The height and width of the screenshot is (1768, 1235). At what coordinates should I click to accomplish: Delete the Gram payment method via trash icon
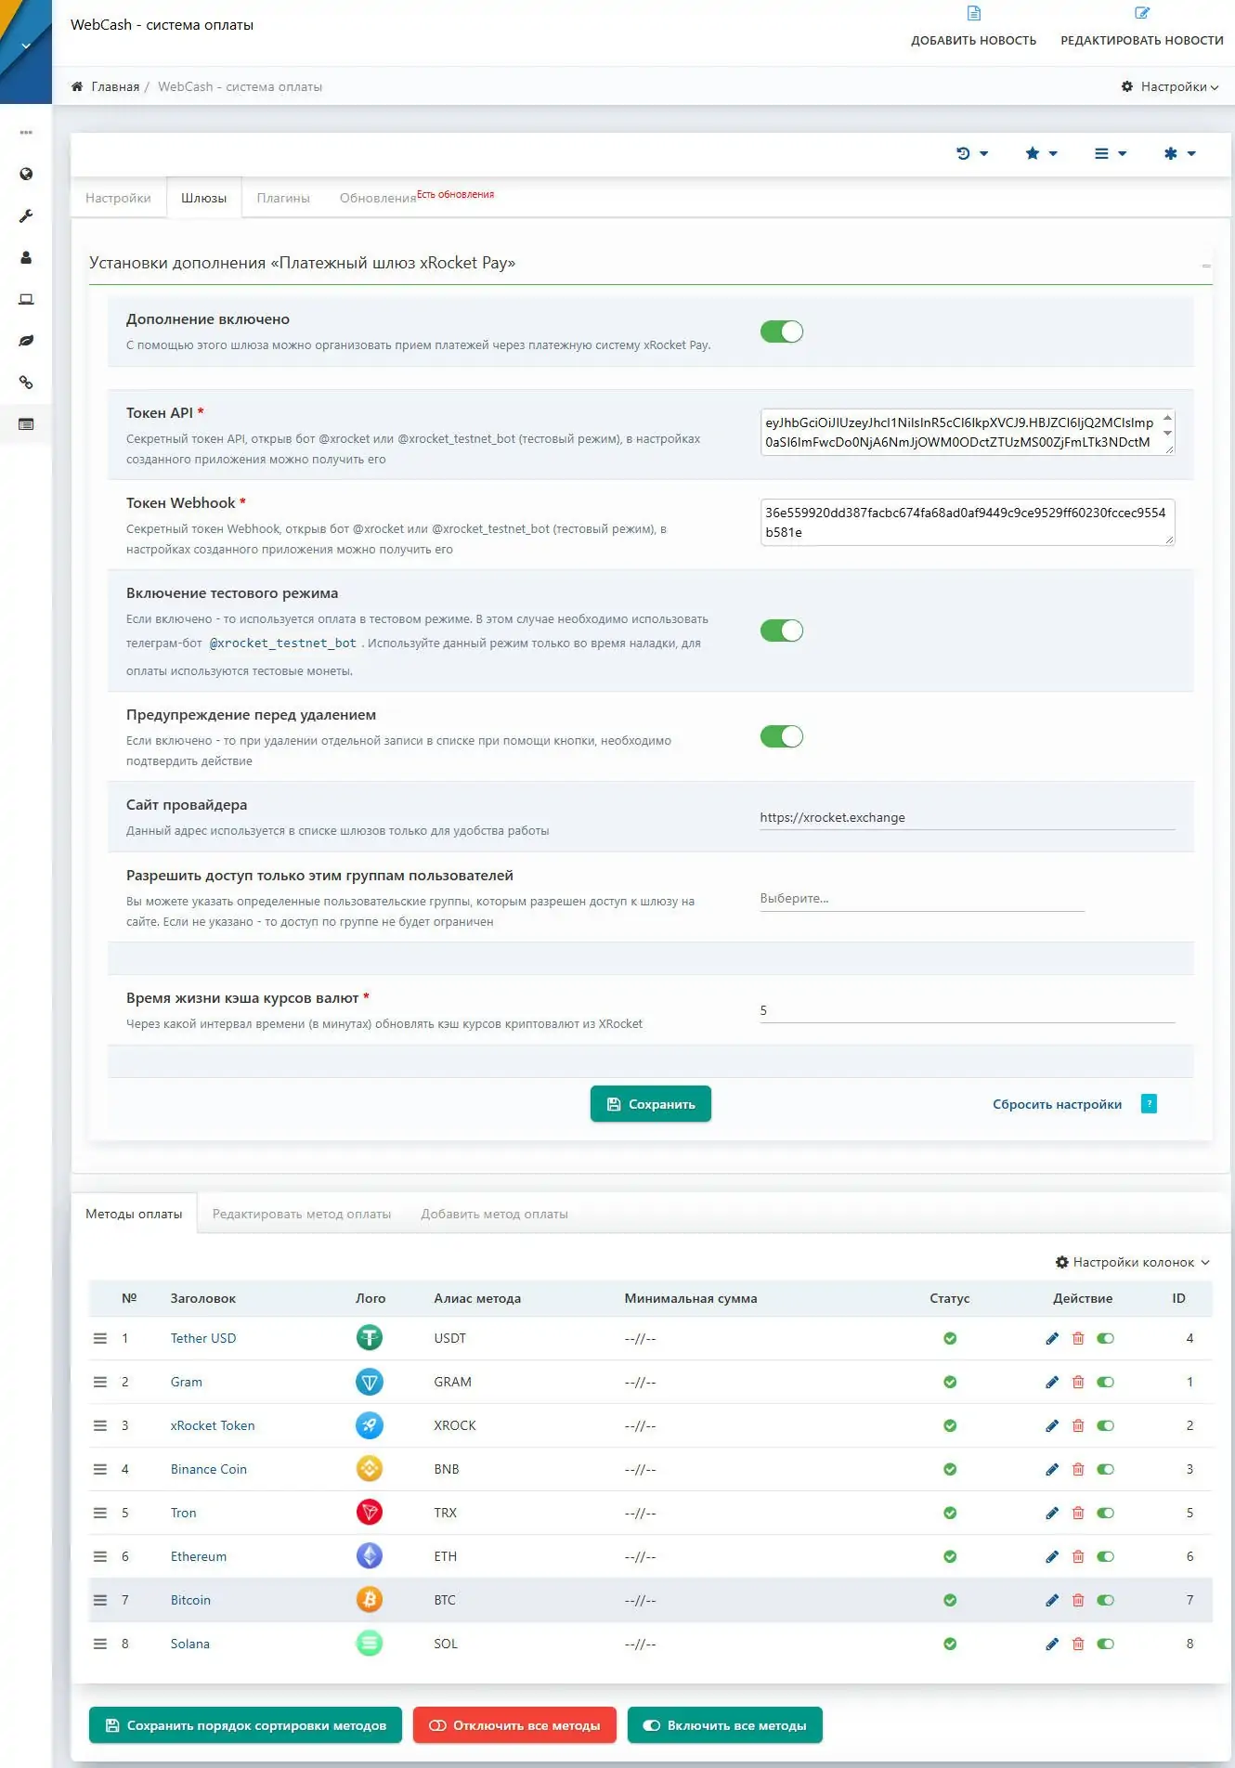point(1078,1382)
